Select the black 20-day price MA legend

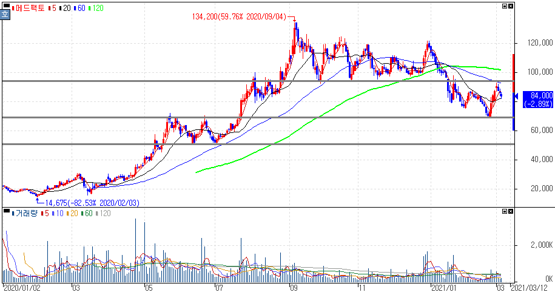[65, 8]
